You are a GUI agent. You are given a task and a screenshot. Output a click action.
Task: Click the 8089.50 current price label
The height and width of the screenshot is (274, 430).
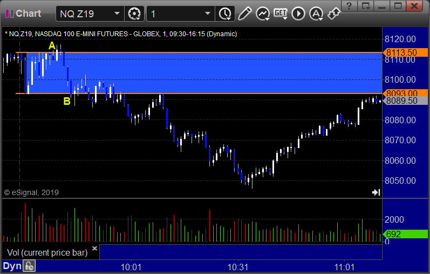point(406,101)
